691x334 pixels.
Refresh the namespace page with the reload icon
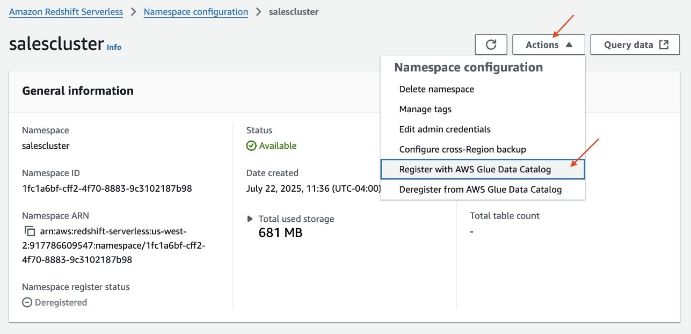(491, 45)
